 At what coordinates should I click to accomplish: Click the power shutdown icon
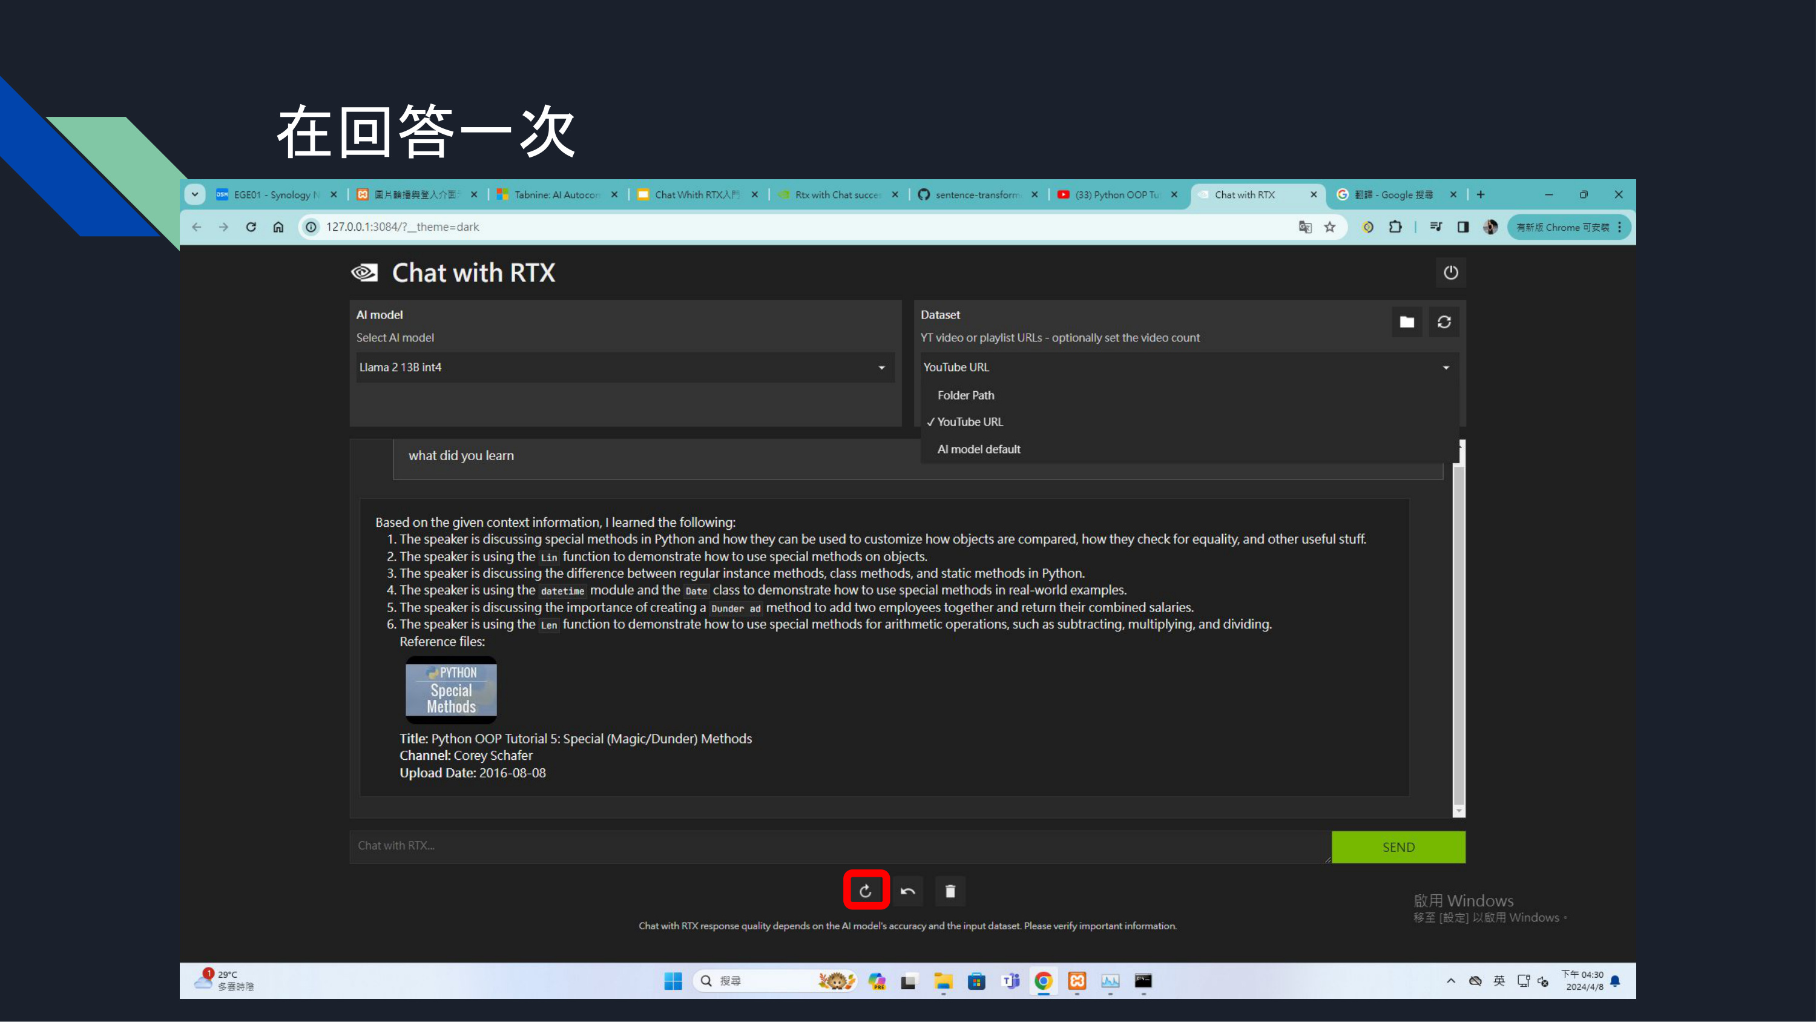1451,272
